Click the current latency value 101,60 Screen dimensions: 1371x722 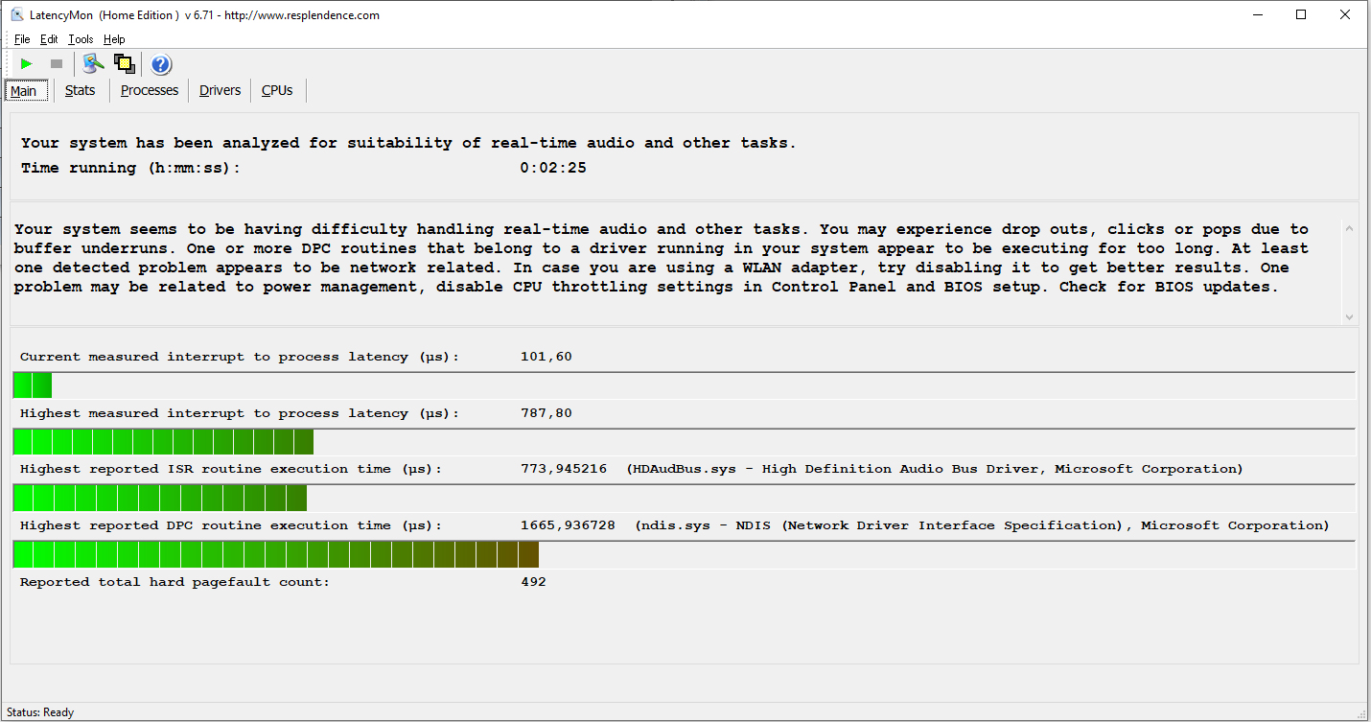546,357
